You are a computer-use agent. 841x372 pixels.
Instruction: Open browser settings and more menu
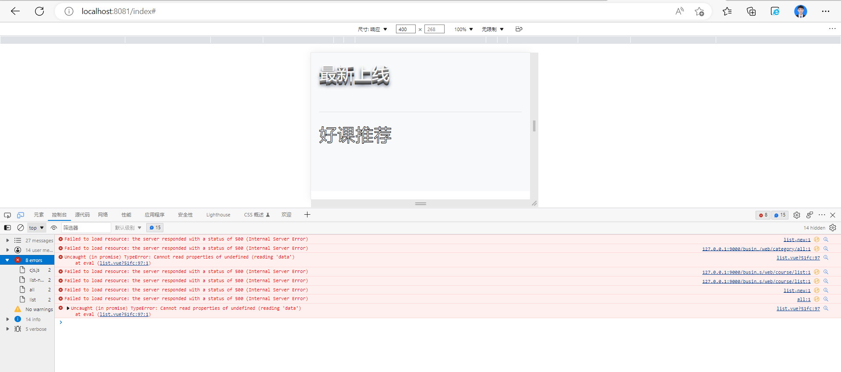[x=826, y=11]
